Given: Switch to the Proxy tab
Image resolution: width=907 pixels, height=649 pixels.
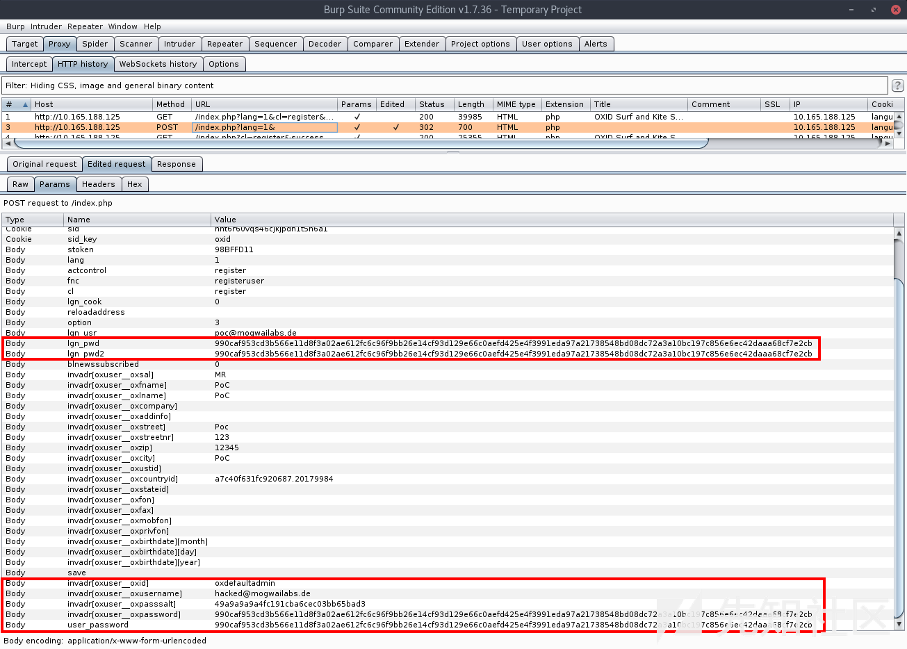Looking at the screenshot, I should (x=60, y=44).
